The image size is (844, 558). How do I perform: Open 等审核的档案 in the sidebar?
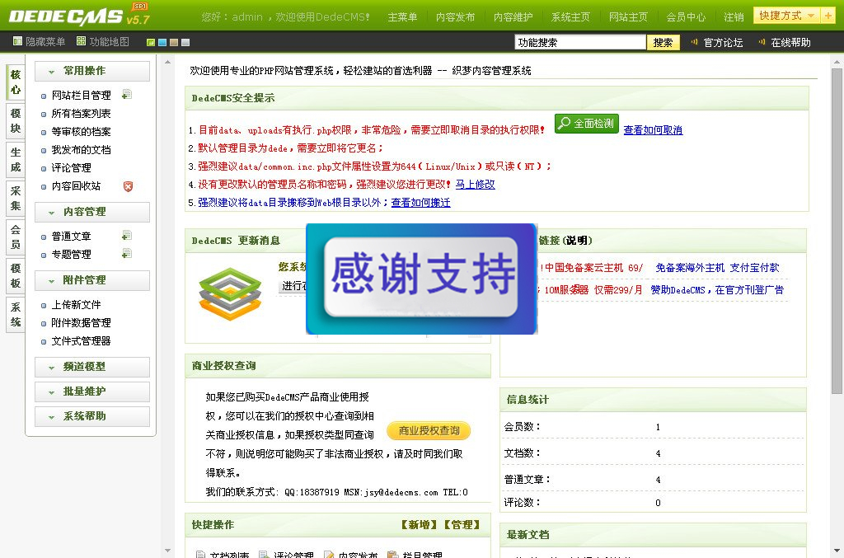82,132
